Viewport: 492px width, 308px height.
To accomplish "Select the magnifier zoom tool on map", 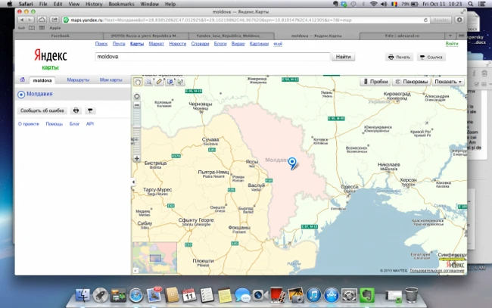I will [148, 82].
